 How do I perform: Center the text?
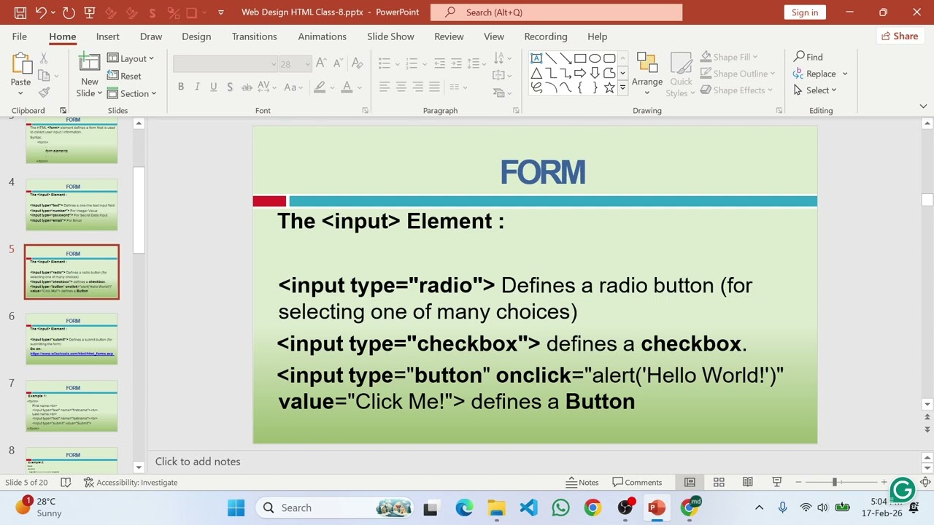401,87
